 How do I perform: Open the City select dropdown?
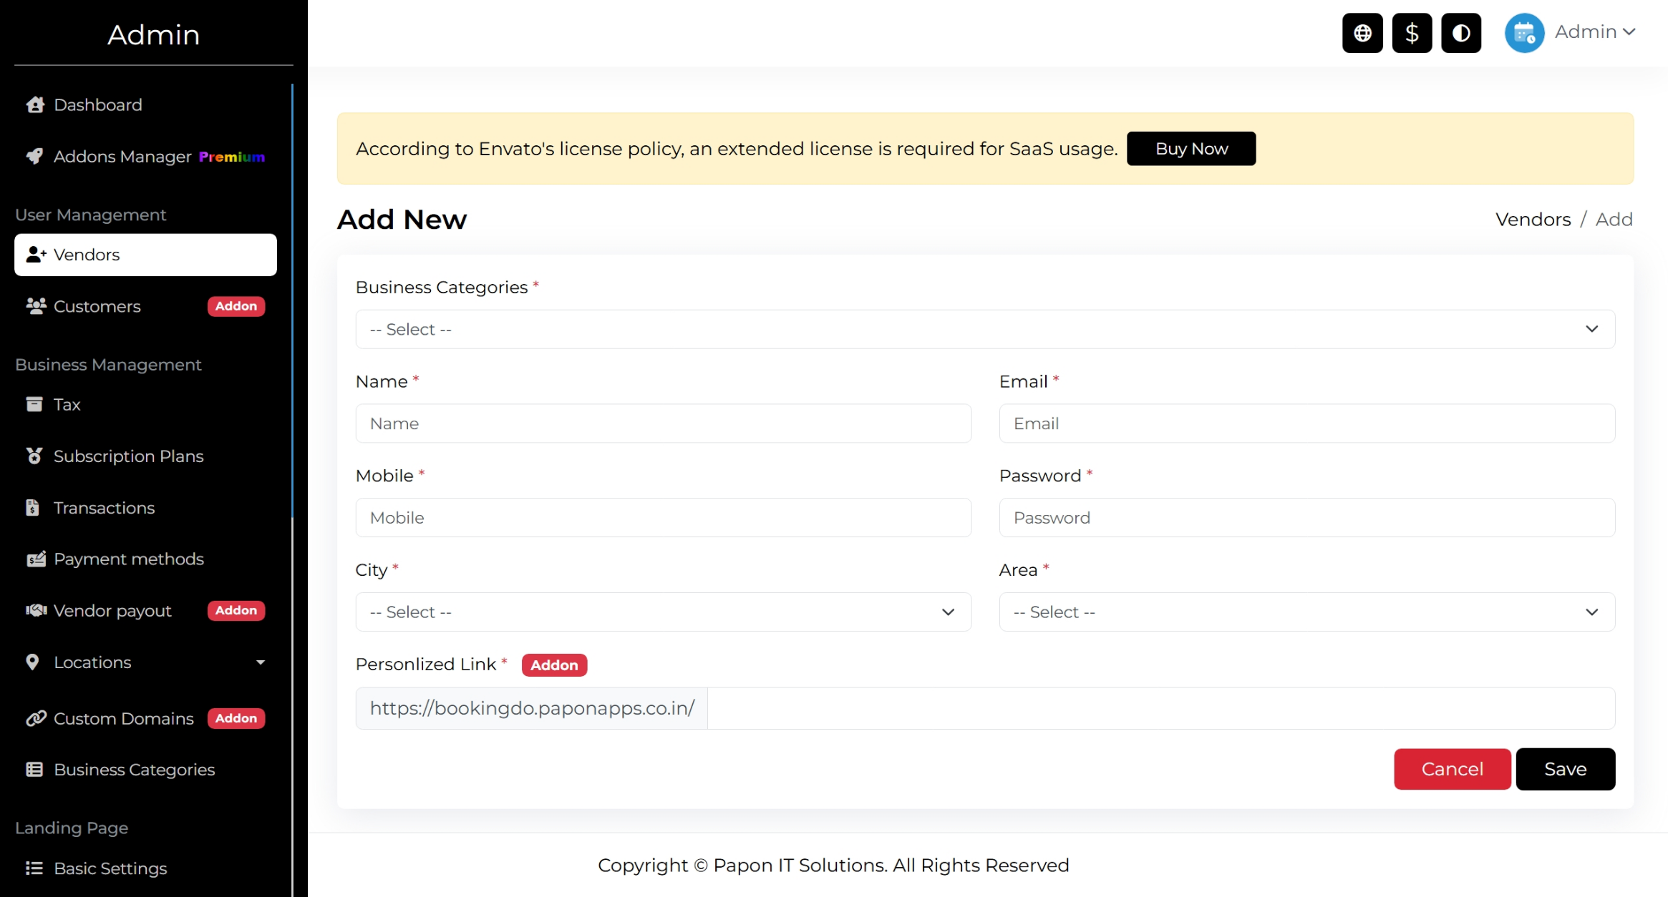(663, 612)
